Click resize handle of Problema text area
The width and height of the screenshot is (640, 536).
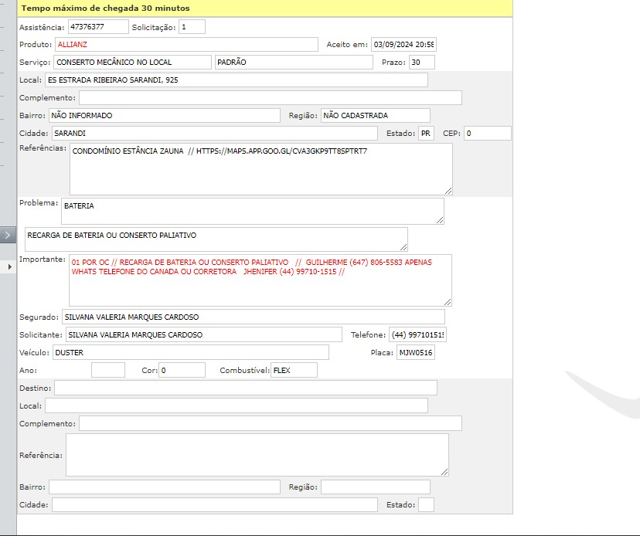(x=440, y=220)
